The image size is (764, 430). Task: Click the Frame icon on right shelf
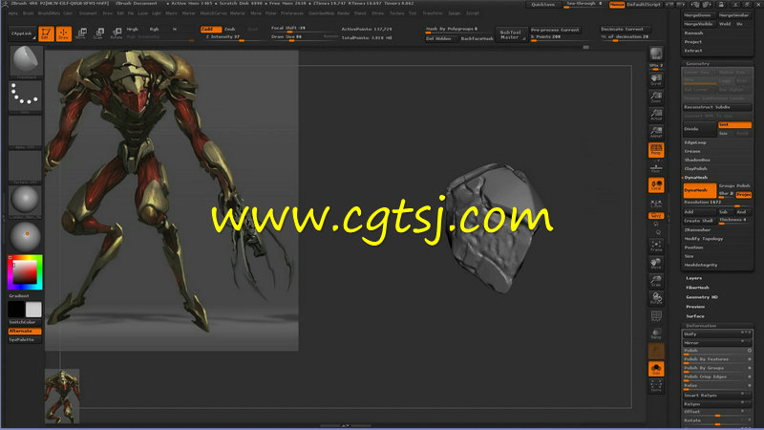[656, 246]
